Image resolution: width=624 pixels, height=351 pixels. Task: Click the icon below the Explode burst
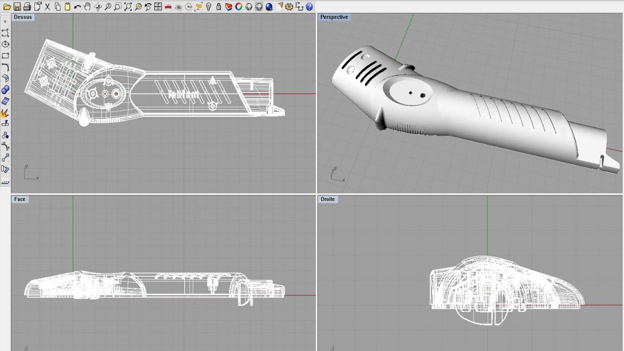click(5, 124)
